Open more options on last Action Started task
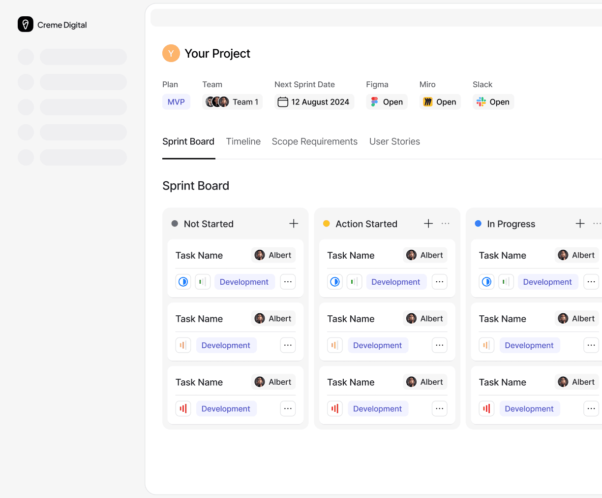 click(439, 408)
